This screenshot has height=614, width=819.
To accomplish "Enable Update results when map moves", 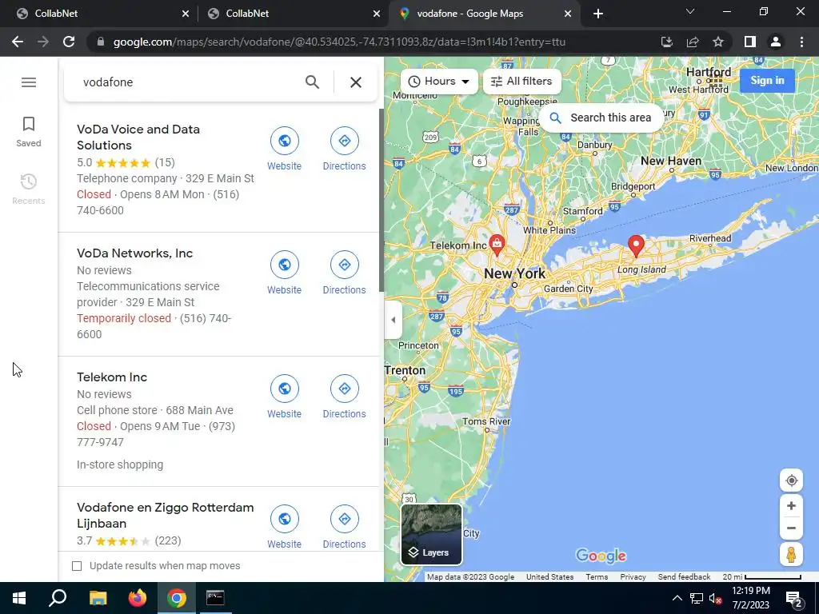I will click(77, 566).
